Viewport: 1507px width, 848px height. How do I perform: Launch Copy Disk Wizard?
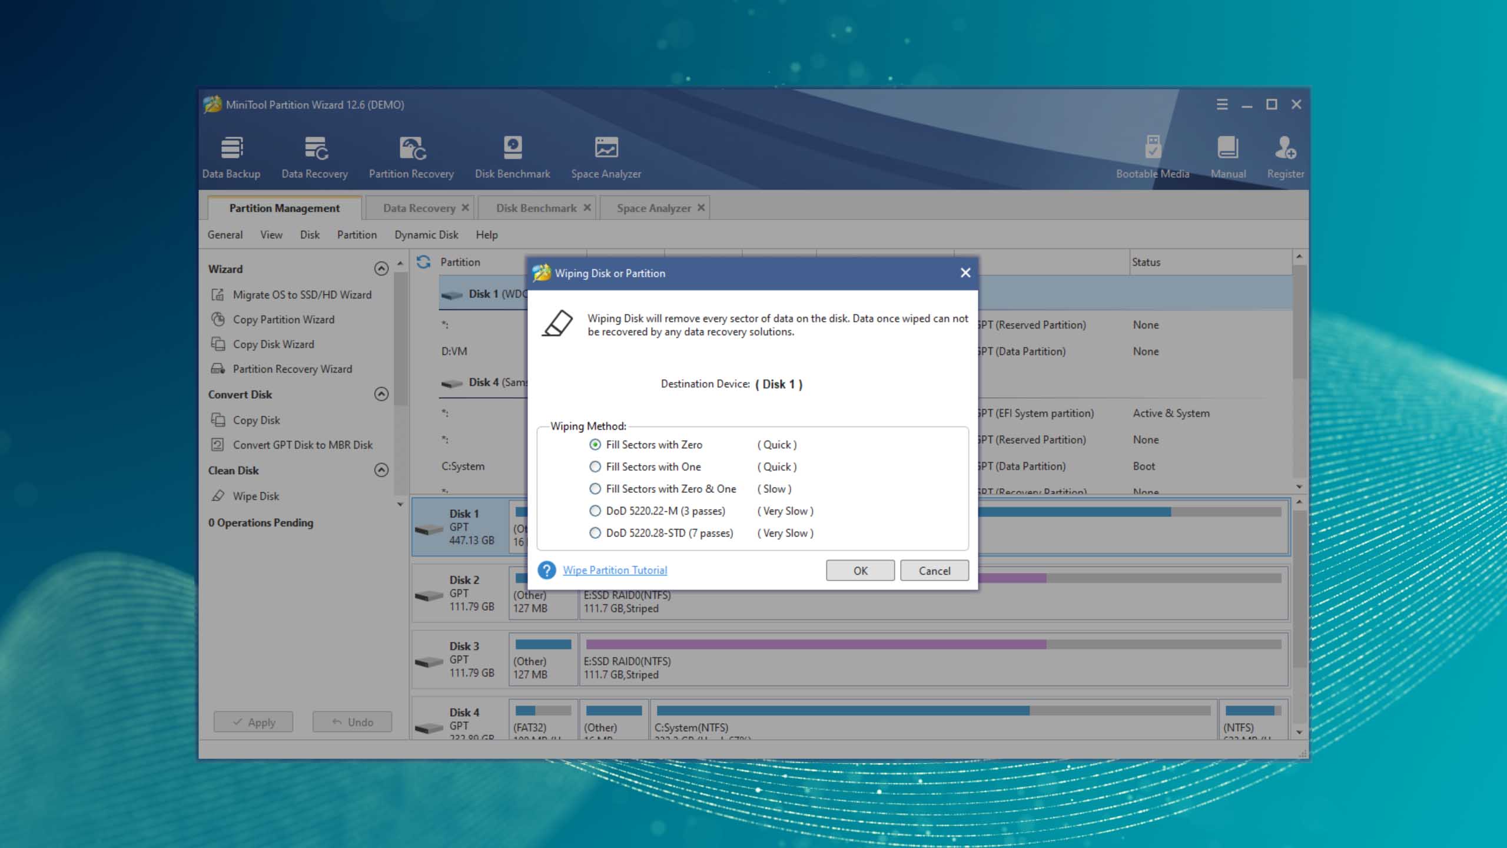coord(263,344)
